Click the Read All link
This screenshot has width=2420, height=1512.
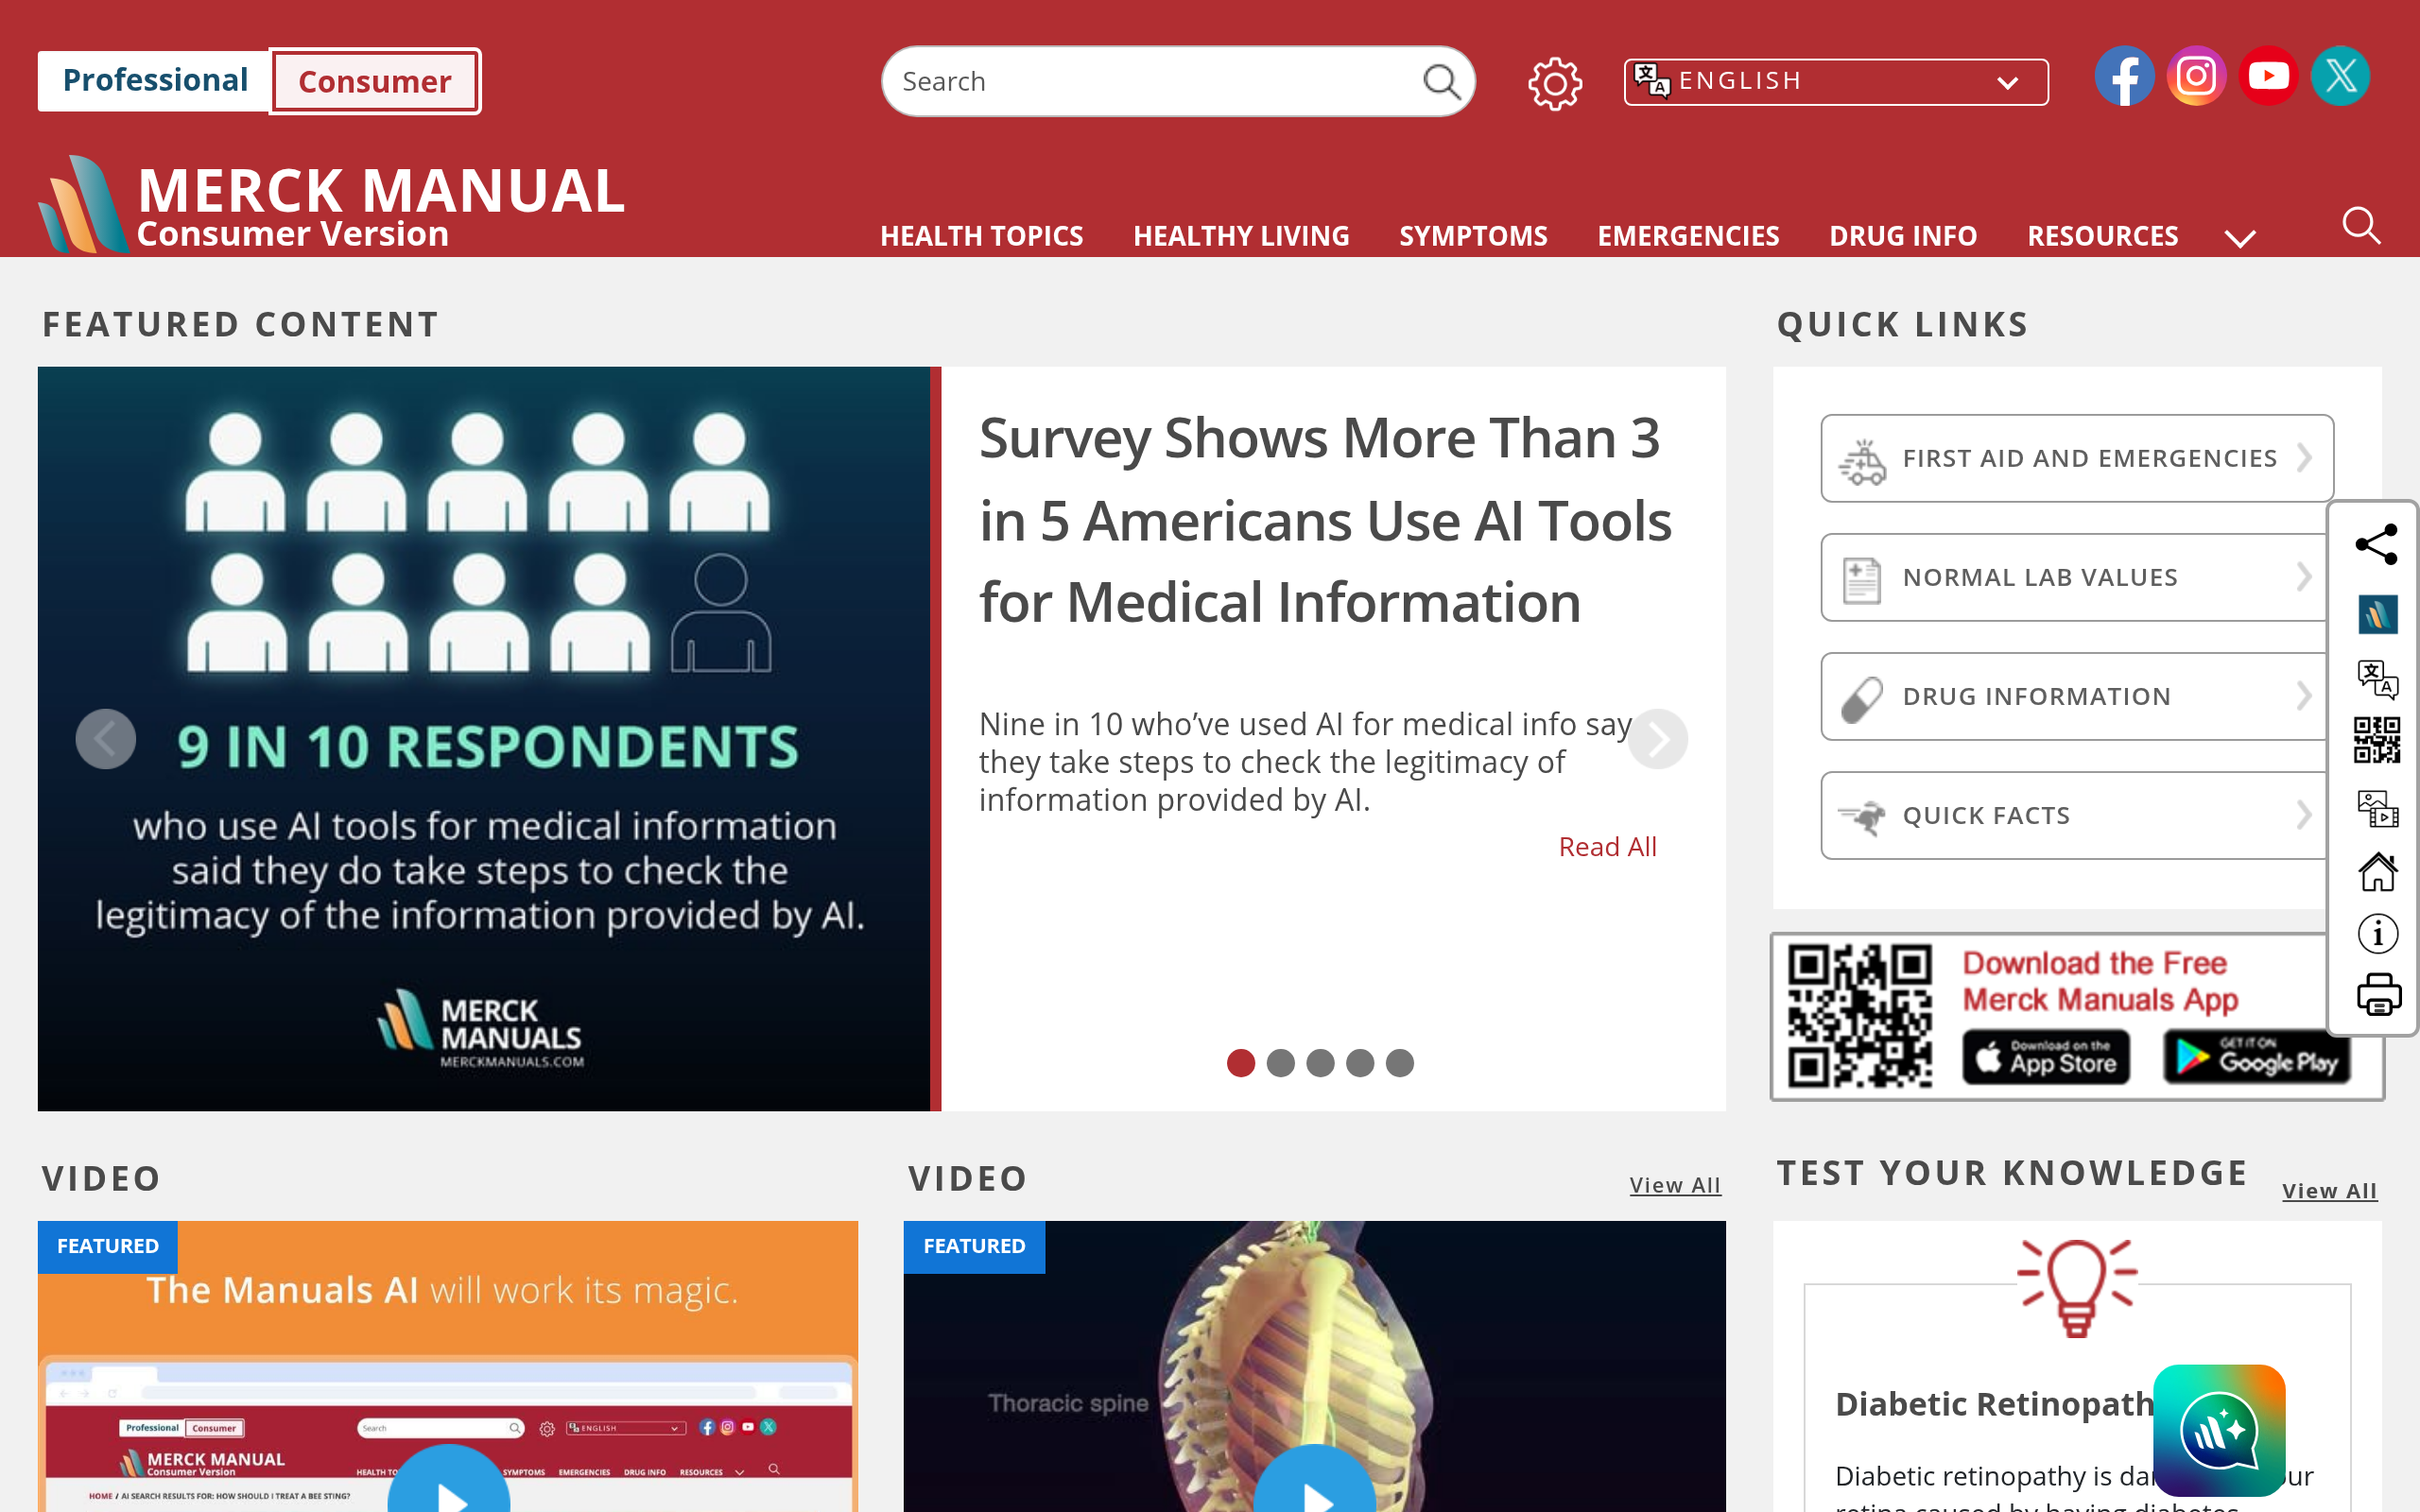tap(1607, 847)
